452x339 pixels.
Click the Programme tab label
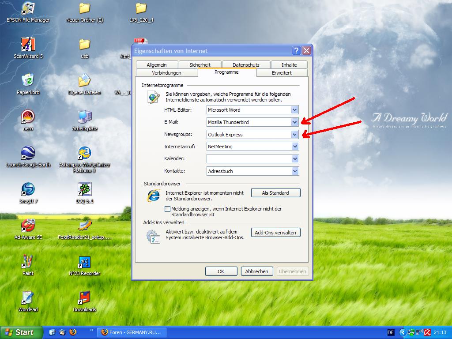pos(226,72)
